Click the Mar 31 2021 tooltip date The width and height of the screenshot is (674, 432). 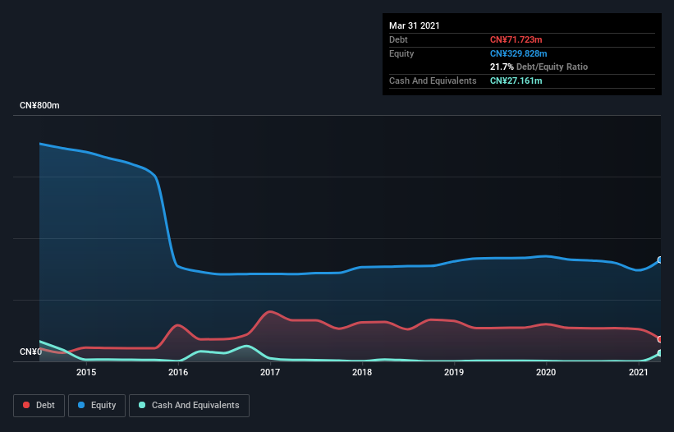point(415,25)
